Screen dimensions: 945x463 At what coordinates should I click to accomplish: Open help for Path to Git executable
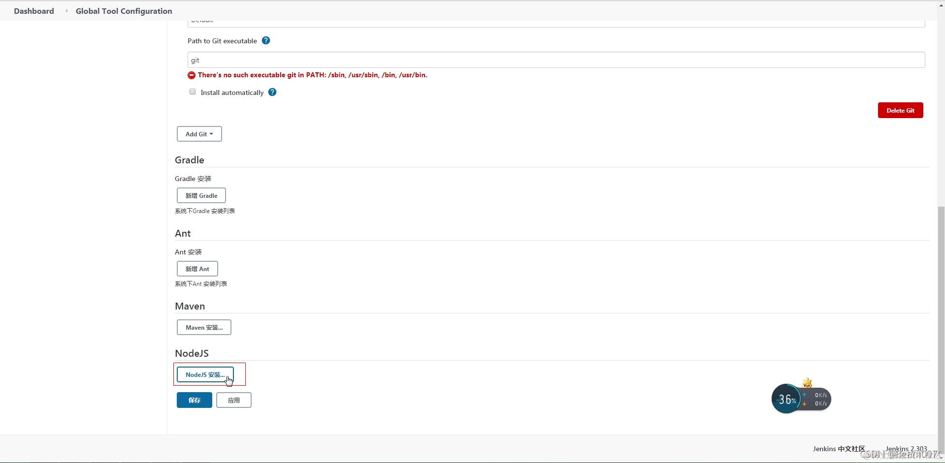[266, 41]
